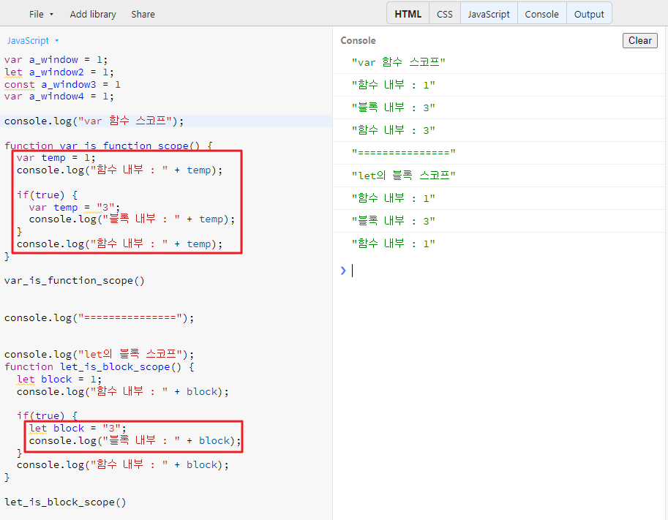
Task: Click the "let block = 1;" code line
Action: [x=59, y=379]
